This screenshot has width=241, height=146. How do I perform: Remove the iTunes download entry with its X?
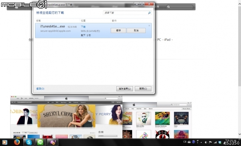tap(149, 26)
